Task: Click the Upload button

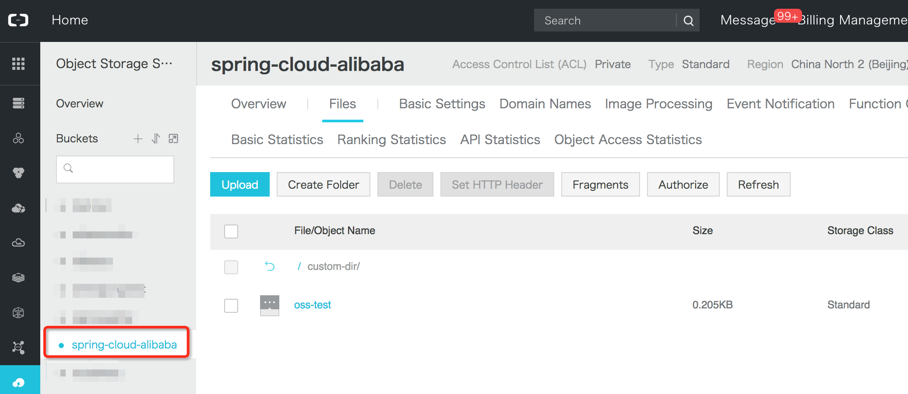Action: click(x=240, y=184)
